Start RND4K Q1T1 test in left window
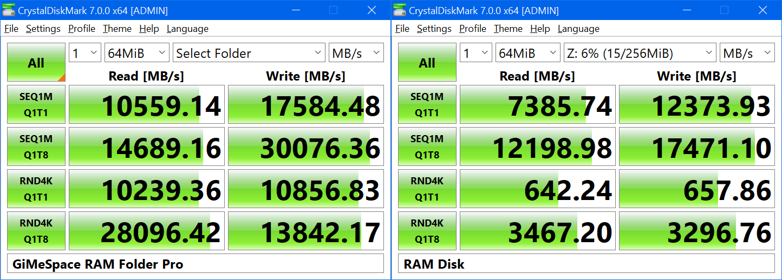 [x=36, y=189]
